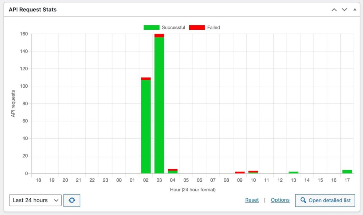Select the red failed bar at hour 10
Viewport: 363px width, 215px height.
tap(253, 171)
